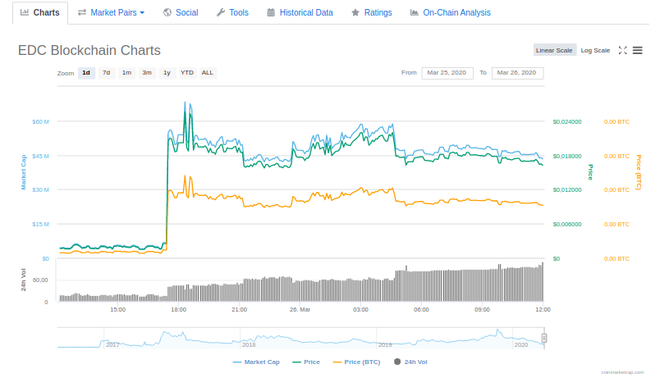Toggle Market Cap series in legend
This screenshot has height=378, width=660.
pyautogui.click(x=256, y=362)
